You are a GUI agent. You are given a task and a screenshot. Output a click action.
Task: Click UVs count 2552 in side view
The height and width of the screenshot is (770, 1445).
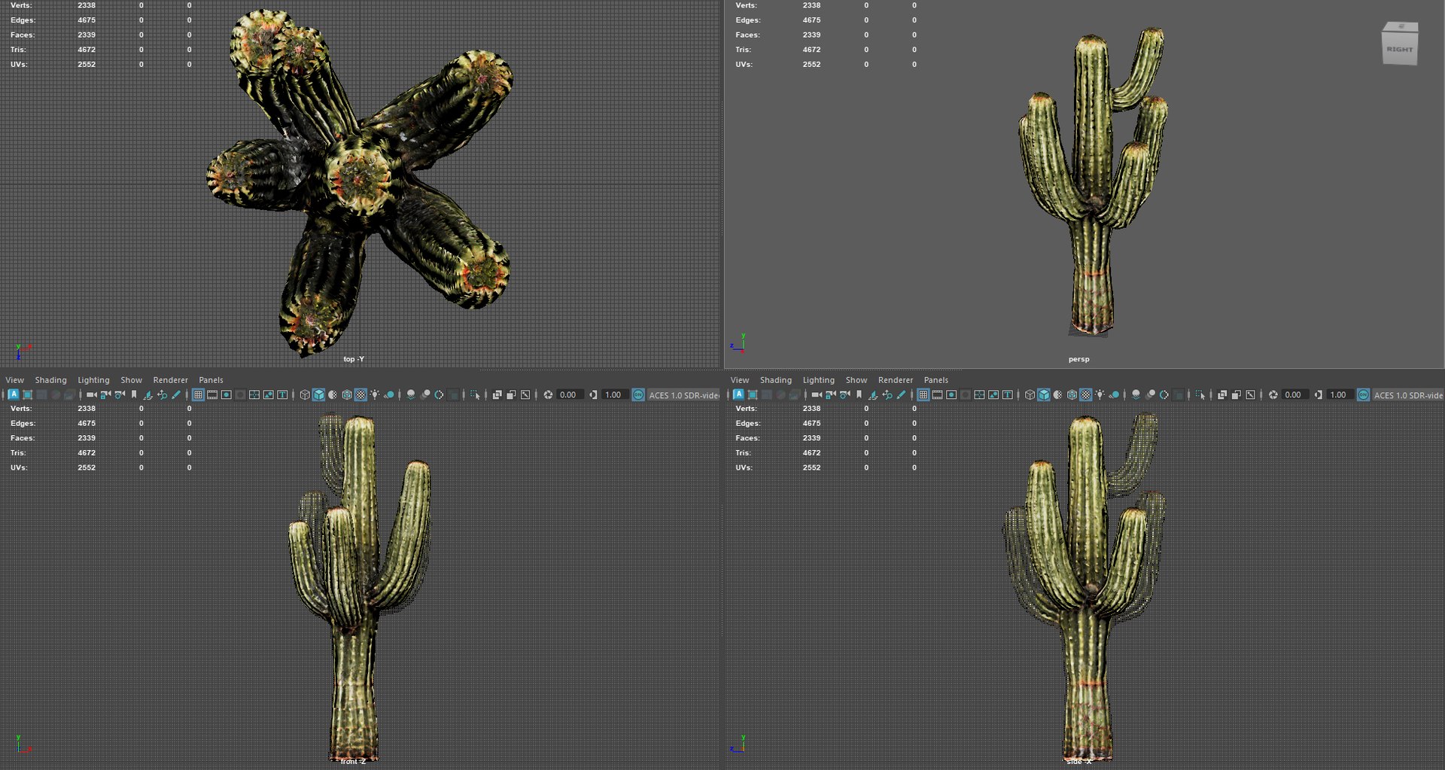point(811,467)
